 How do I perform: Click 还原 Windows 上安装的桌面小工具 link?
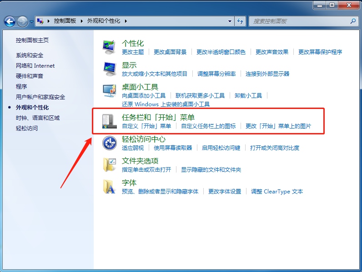tap(166, 104)
